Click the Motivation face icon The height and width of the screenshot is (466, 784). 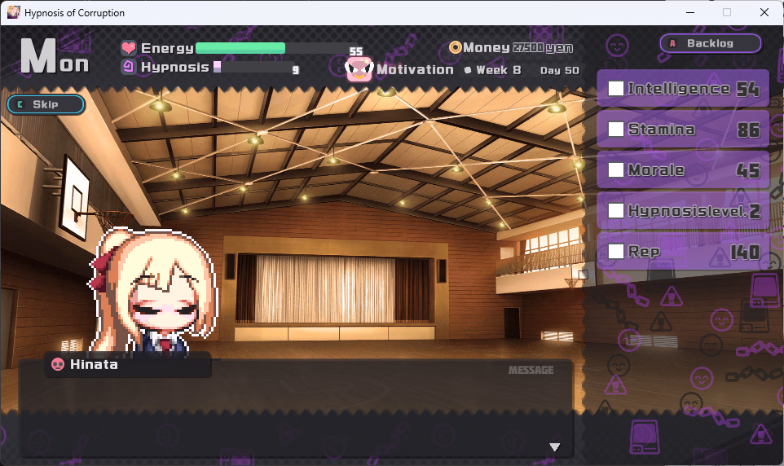pyautogui.click(x=359, y=69)
